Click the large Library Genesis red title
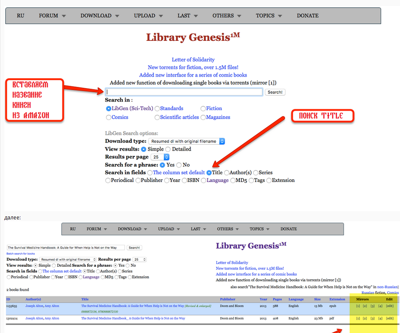 click(x=193, y=37)
